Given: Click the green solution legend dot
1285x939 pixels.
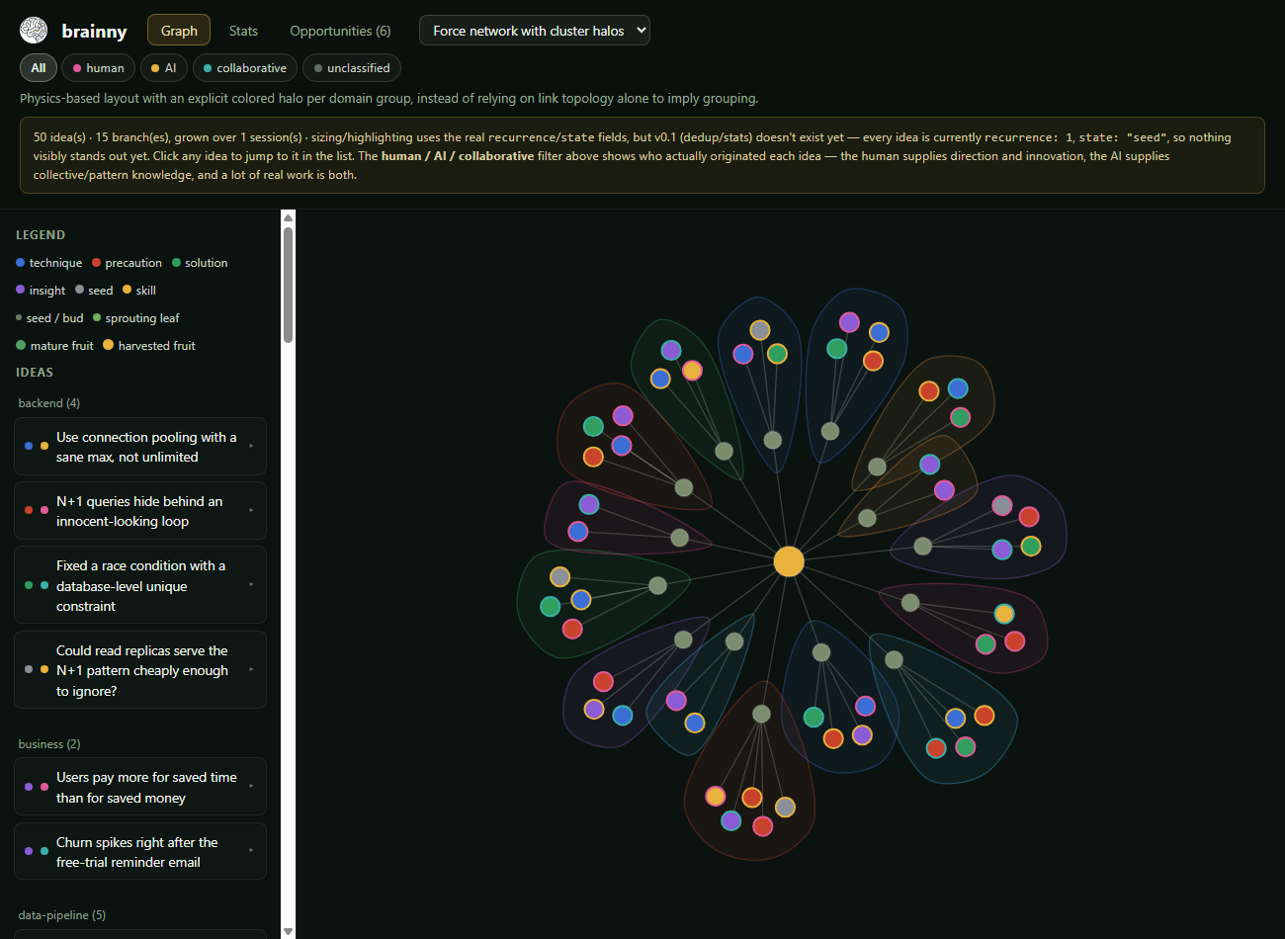Looking at the screenshot, I should (x=176, y=263).
